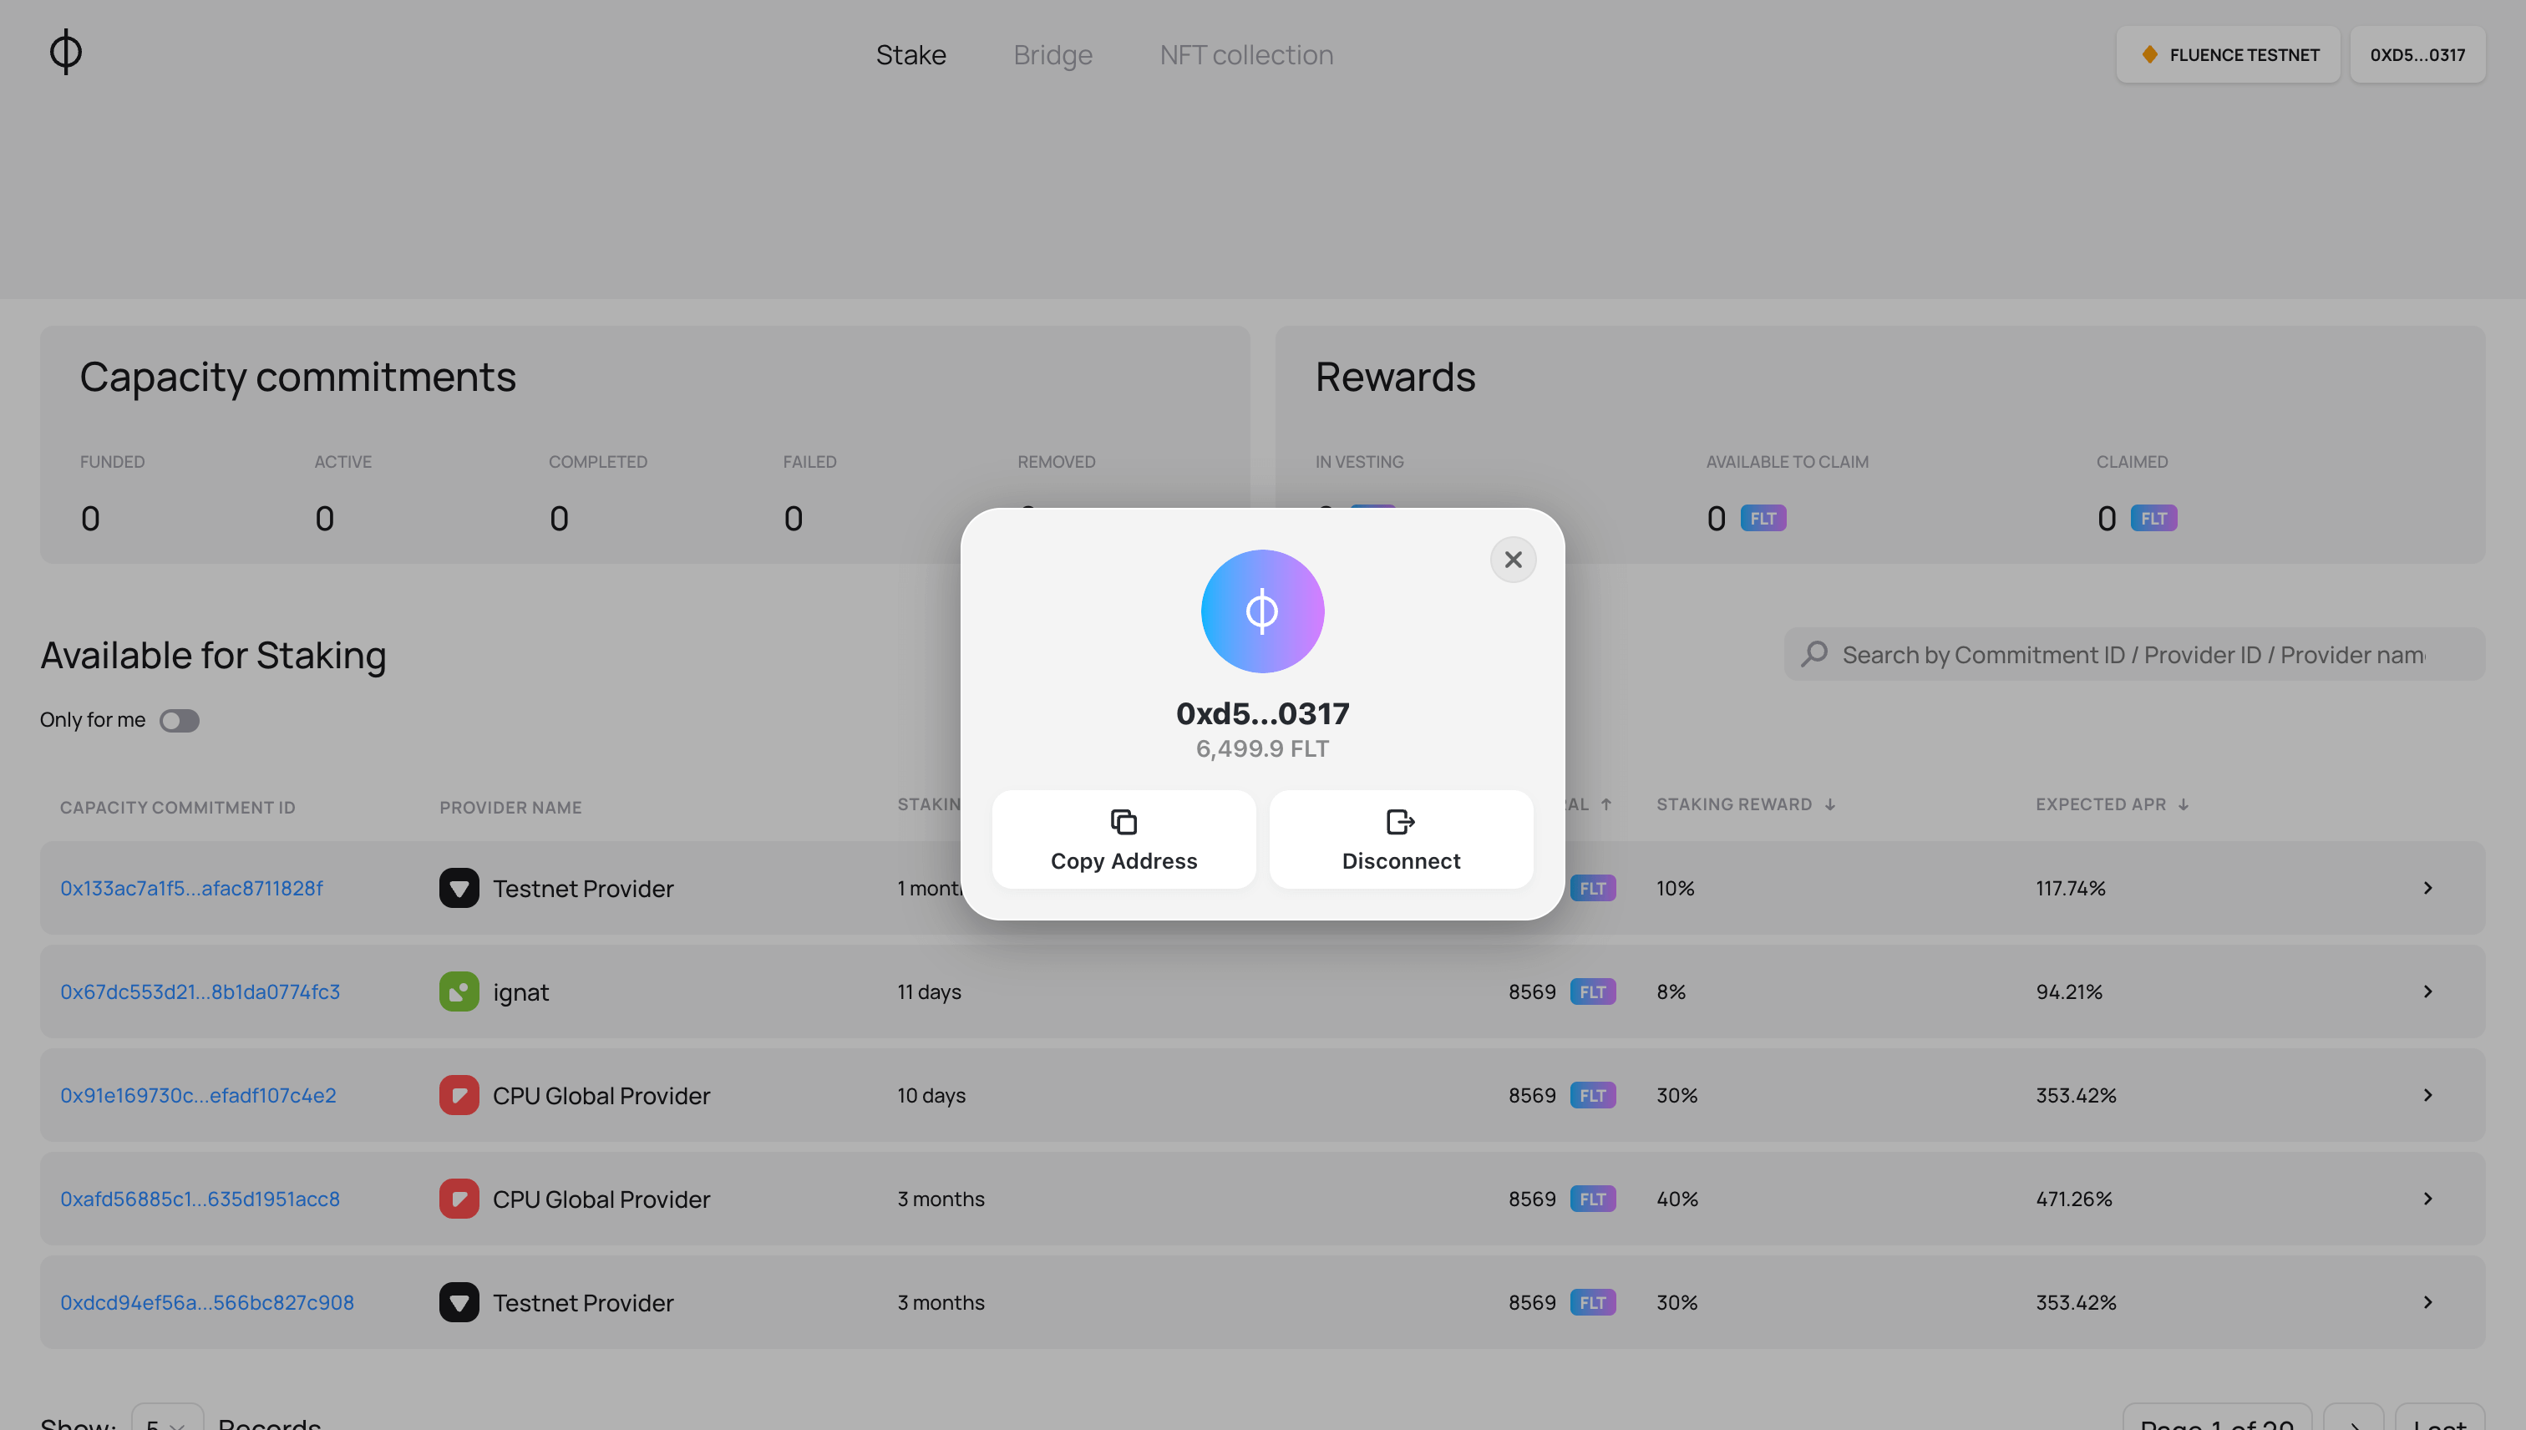2526x1430 pixels.
Task: Click the green ignat provider icon
Action: 459,991
